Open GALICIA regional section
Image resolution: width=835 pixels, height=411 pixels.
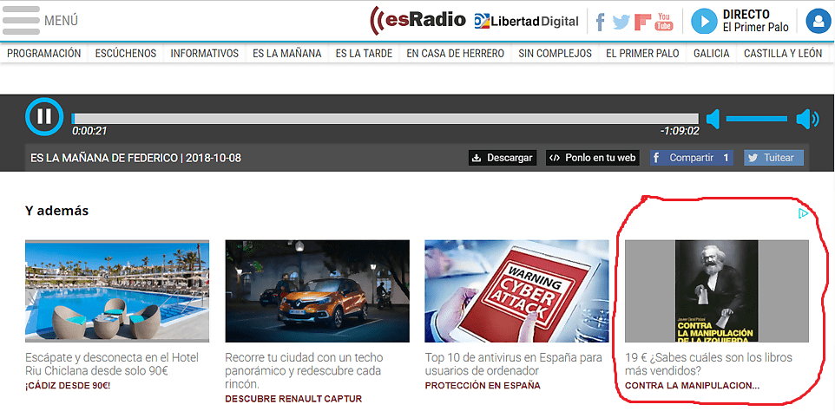tap(712, 53)
